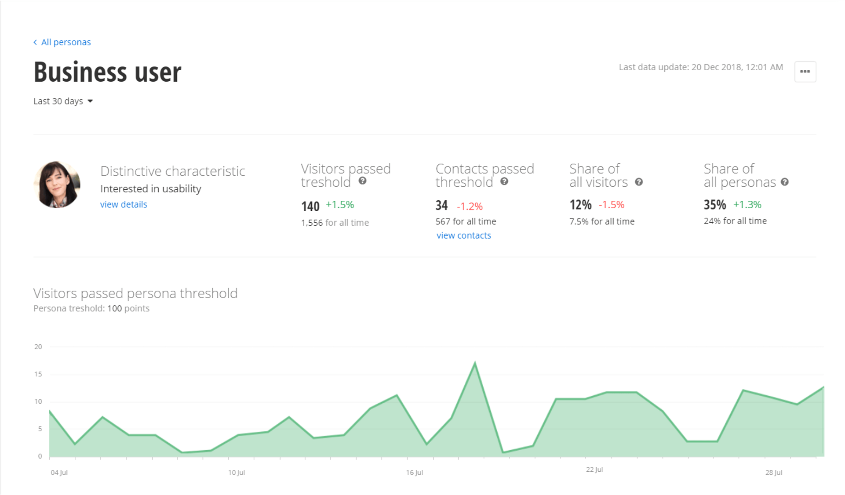Screen dimensions: 845x495
Task: Click help icon beside Share of all visitors
Action: (639, 182)
